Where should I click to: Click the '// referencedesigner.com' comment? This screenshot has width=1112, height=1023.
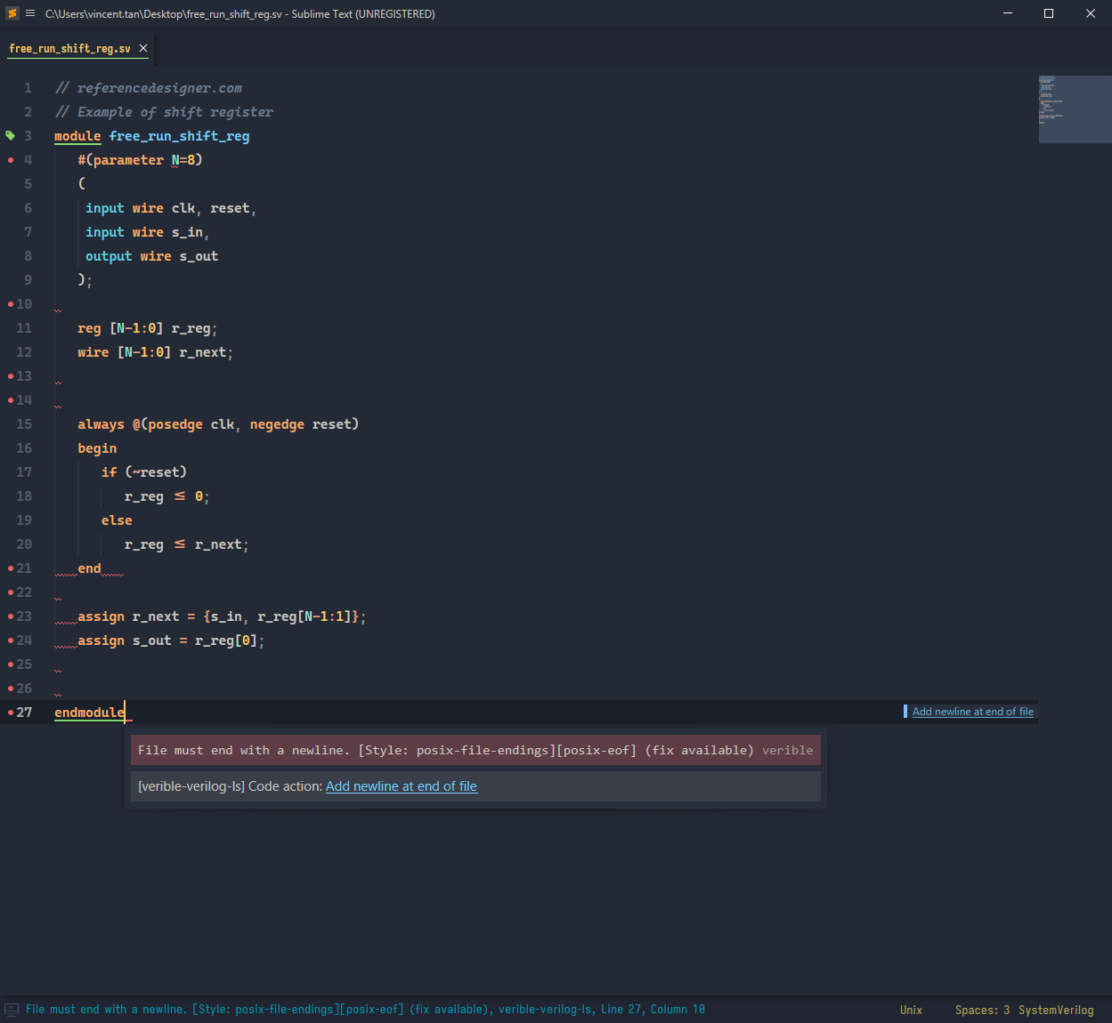(149, 88)
